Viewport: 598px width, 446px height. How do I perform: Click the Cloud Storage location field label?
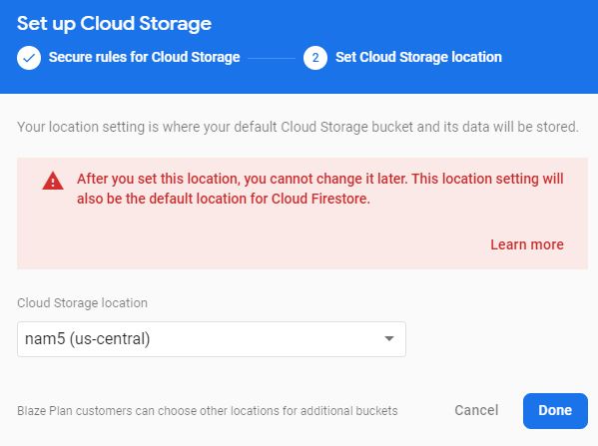pos(83,303)
